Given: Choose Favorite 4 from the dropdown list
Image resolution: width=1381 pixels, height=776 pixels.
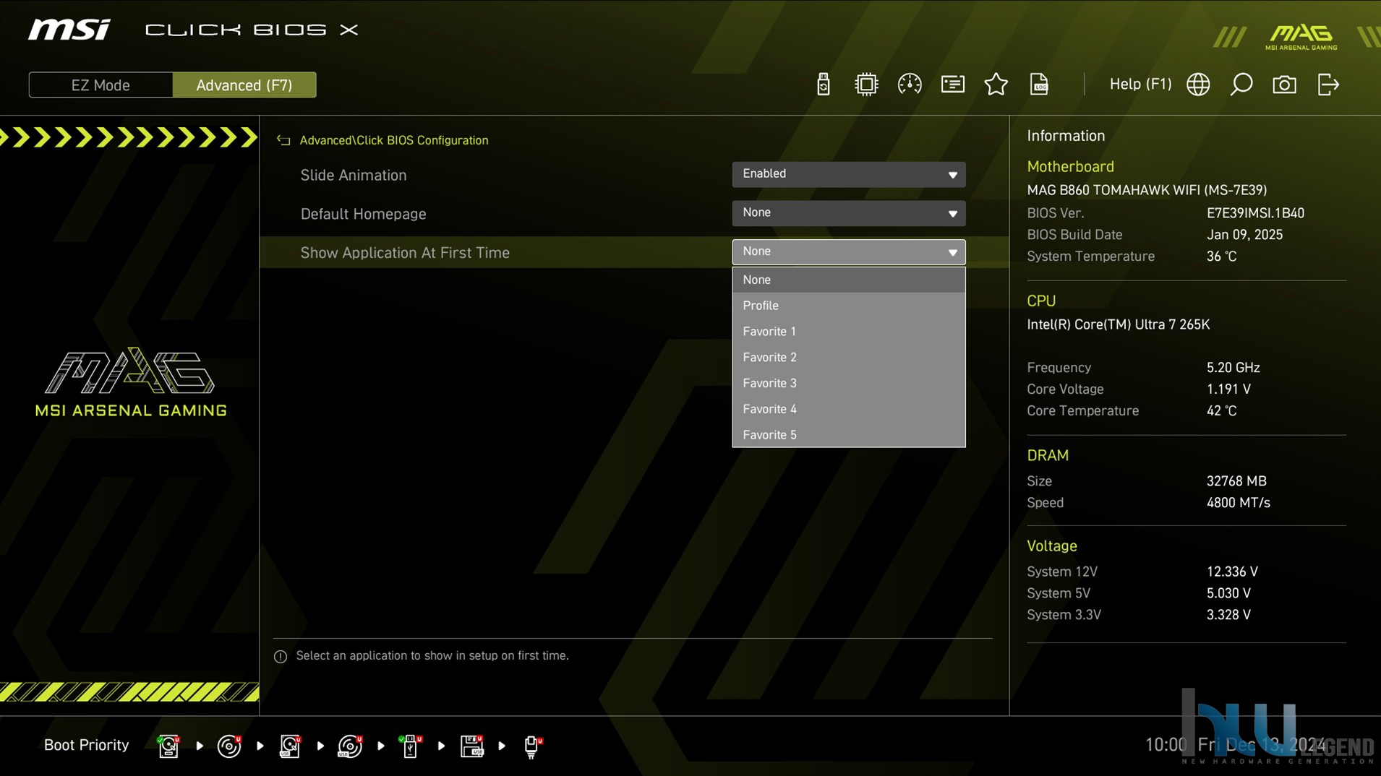Looking at the screenshot, I should click(849, 409).
